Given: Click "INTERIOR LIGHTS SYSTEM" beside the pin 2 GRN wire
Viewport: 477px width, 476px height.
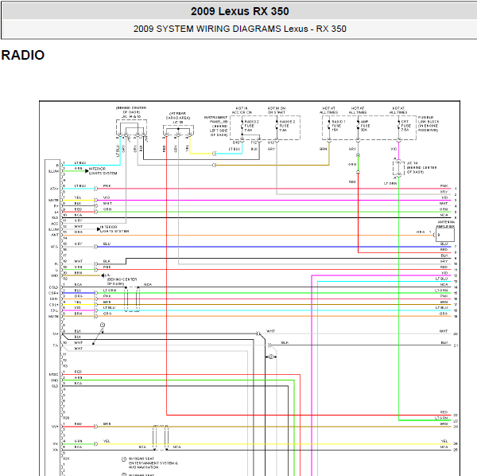Looking at the screenshot, I should click(x=103, y=171).
